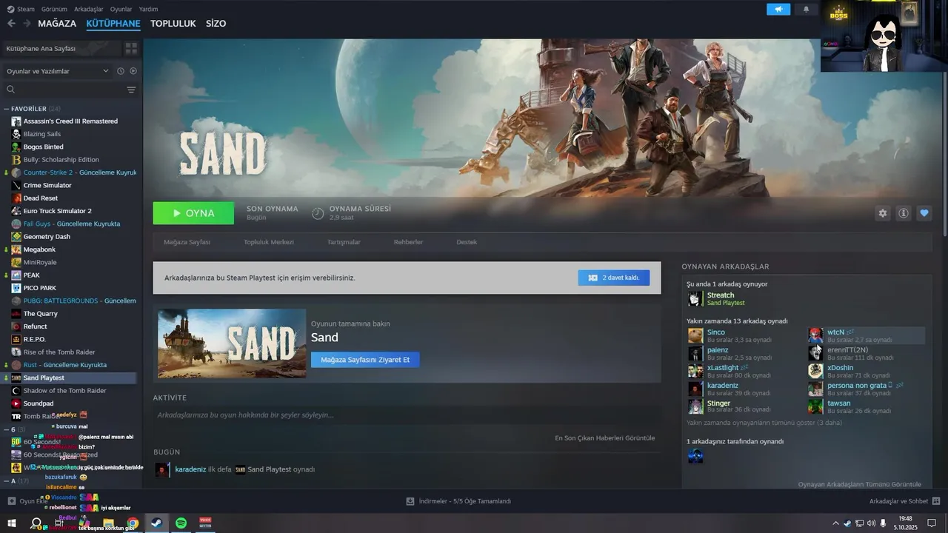
Task: Click the 2 davet kaldı button
Action: point(614,278)
